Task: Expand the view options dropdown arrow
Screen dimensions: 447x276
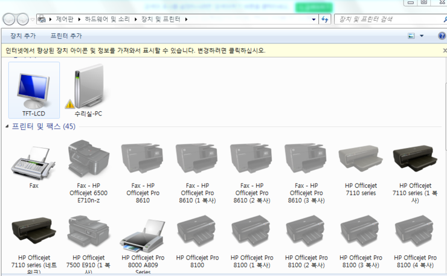Action: point(422,36)
